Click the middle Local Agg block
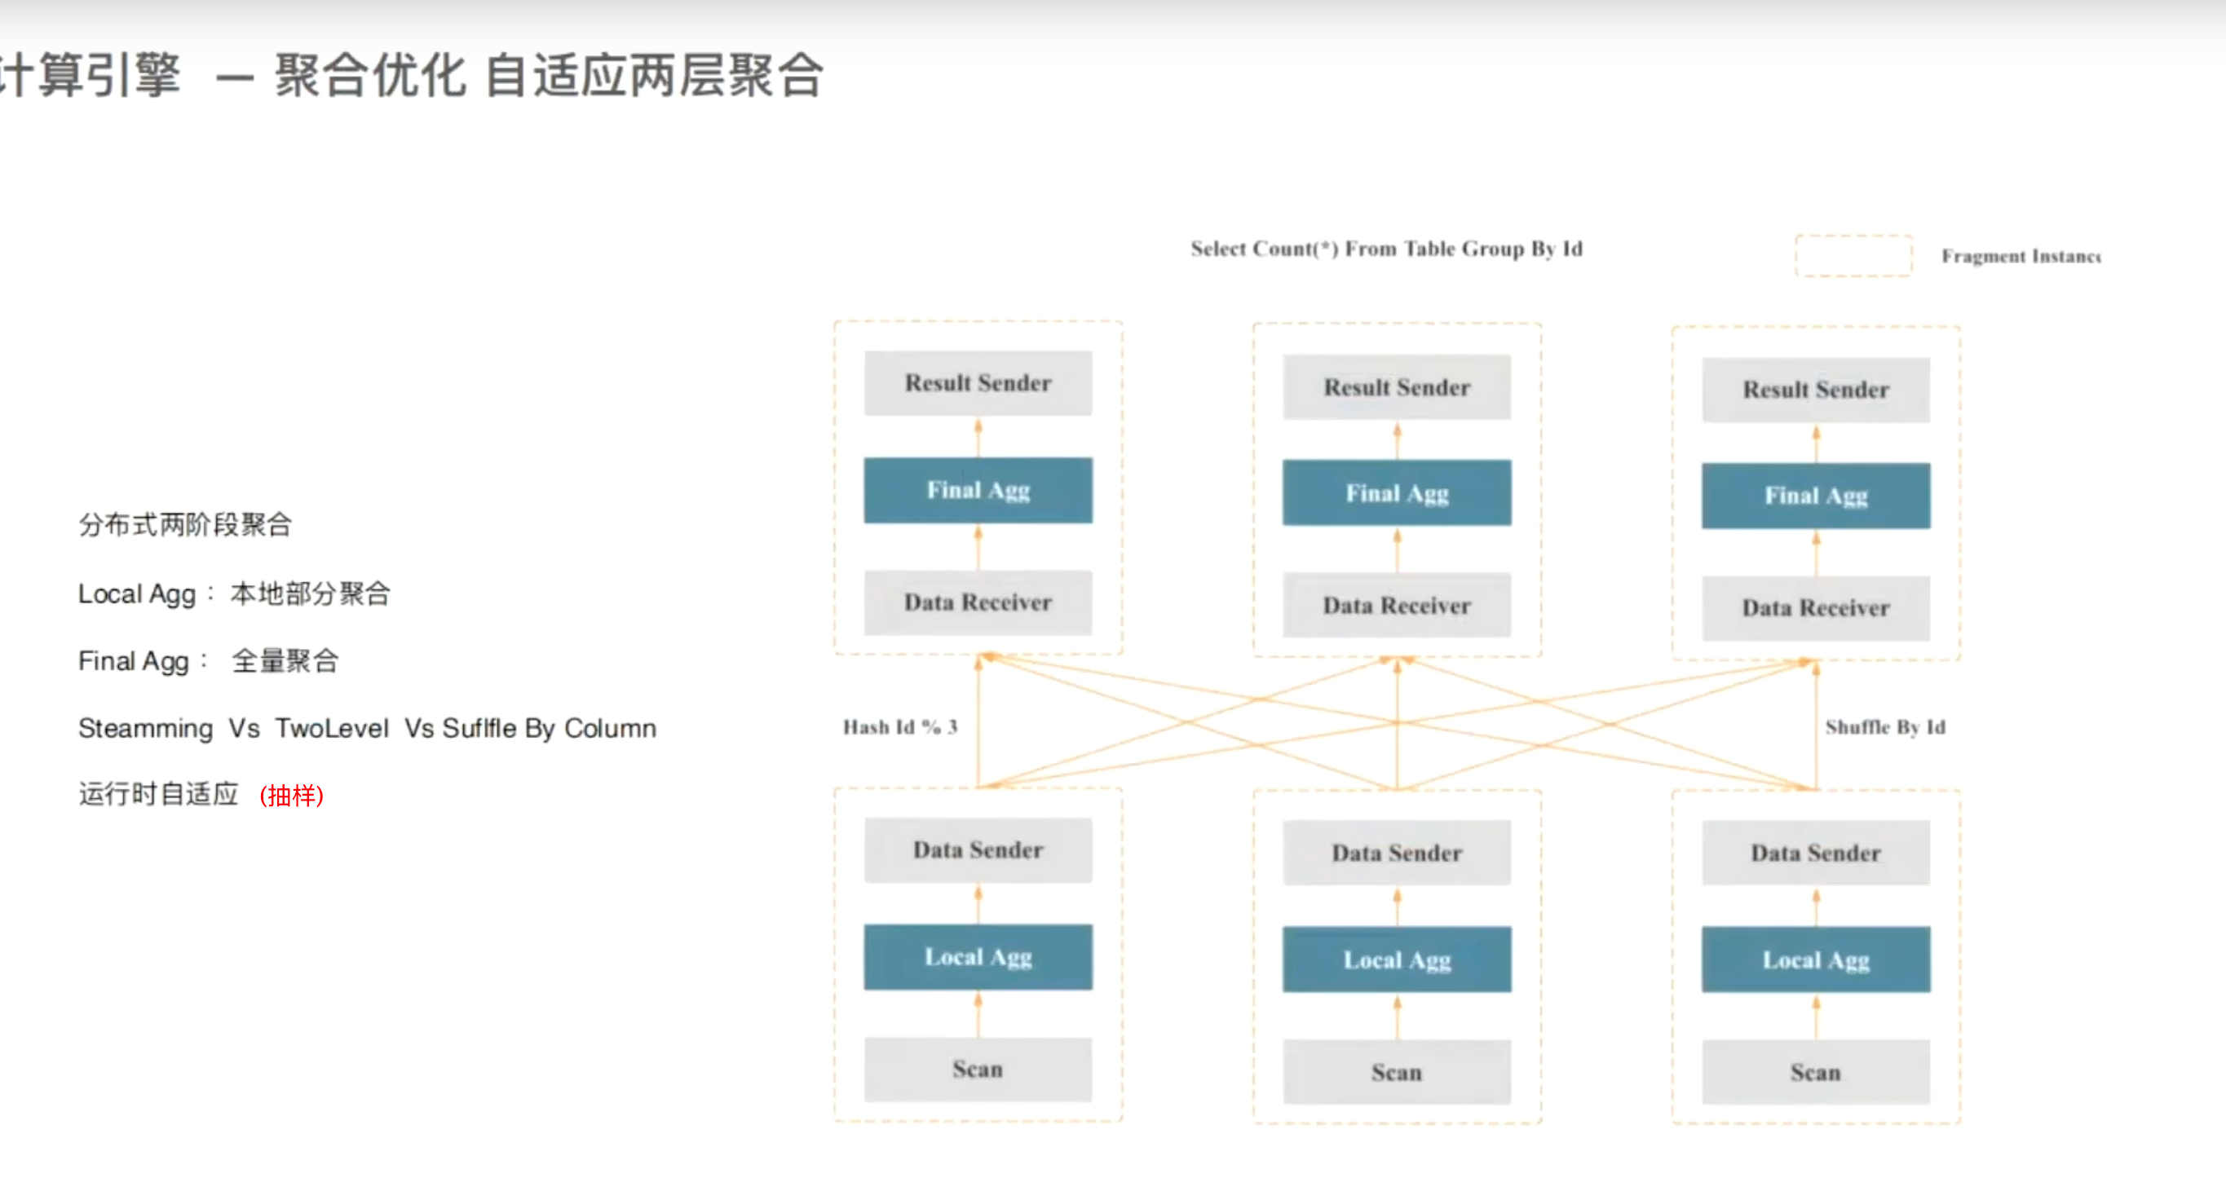The image size is (2226, 1200). point(1397,959)
